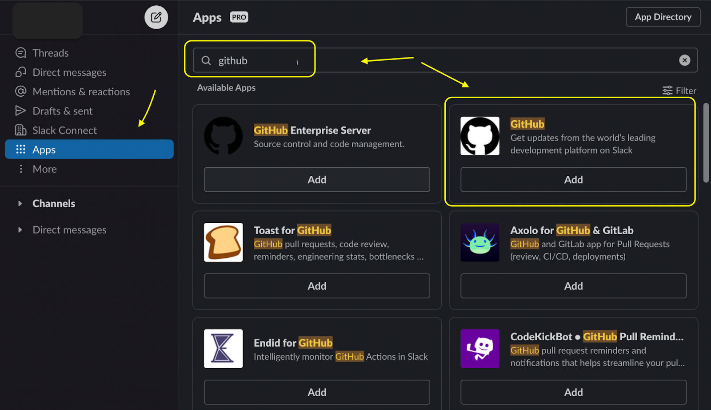
Task: Click the Axolo axolotl icon
Action: (480, 242)
